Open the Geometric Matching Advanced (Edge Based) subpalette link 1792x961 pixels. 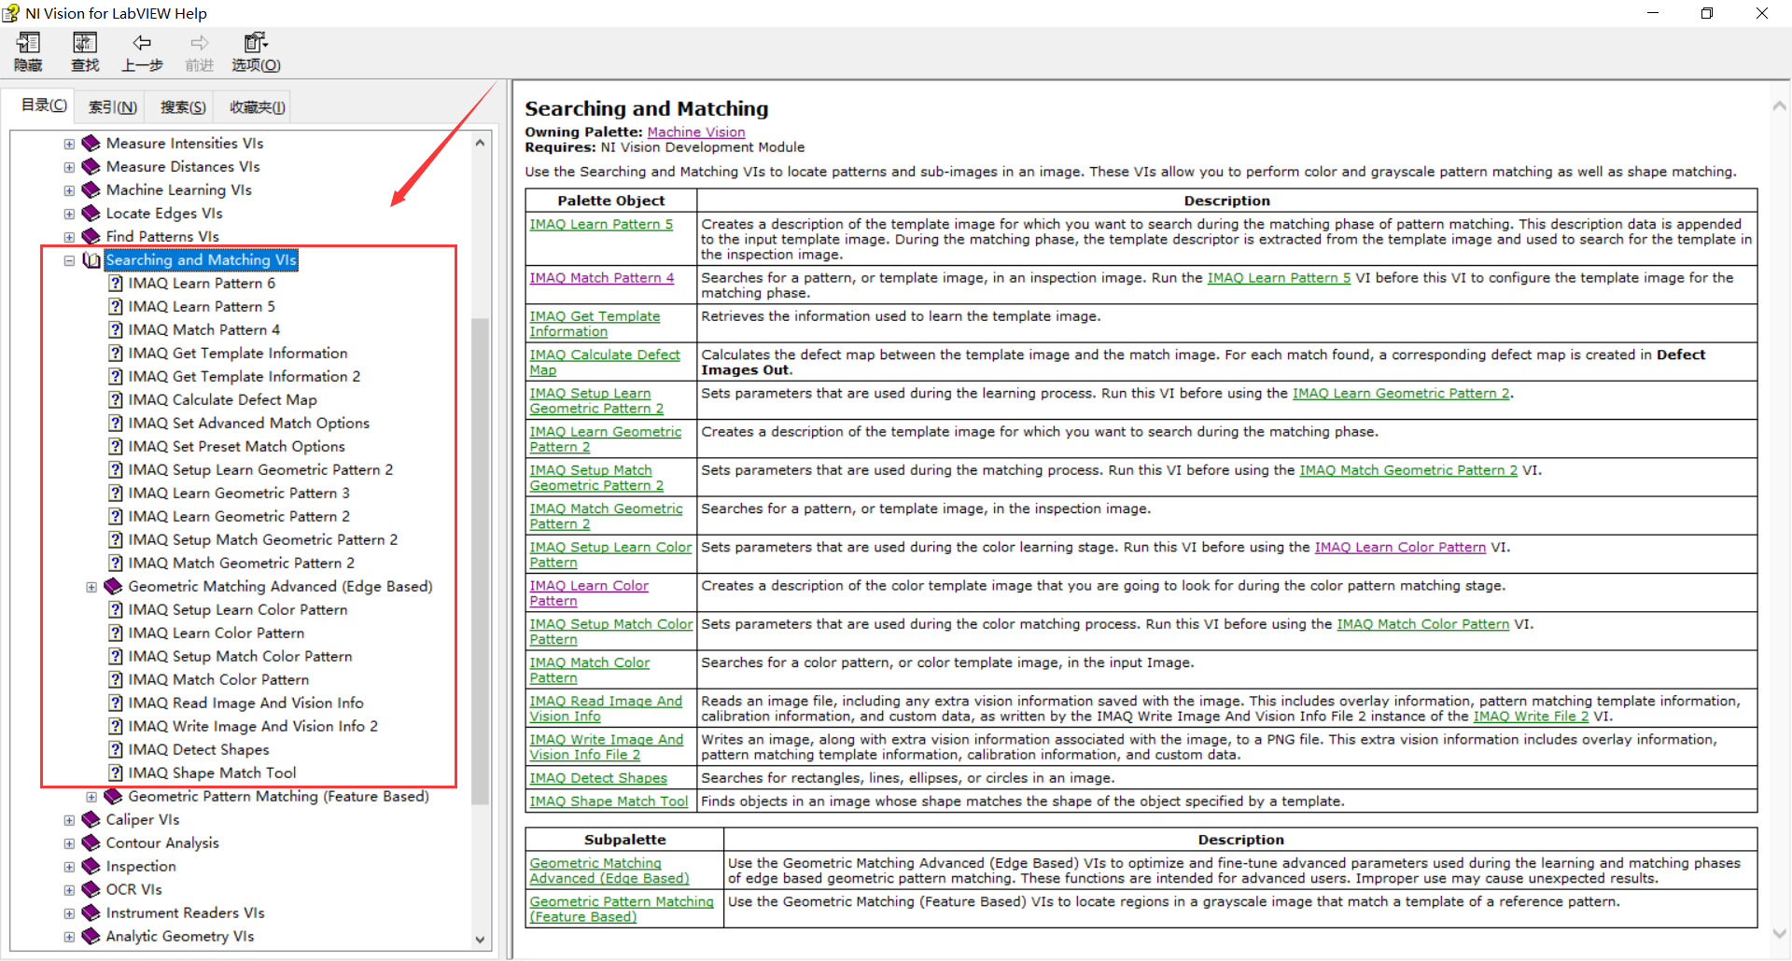click(x=609, y=870)
